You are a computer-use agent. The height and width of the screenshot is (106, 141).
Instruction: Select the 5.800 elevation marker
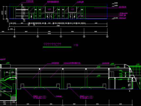(x=116, y=3)
